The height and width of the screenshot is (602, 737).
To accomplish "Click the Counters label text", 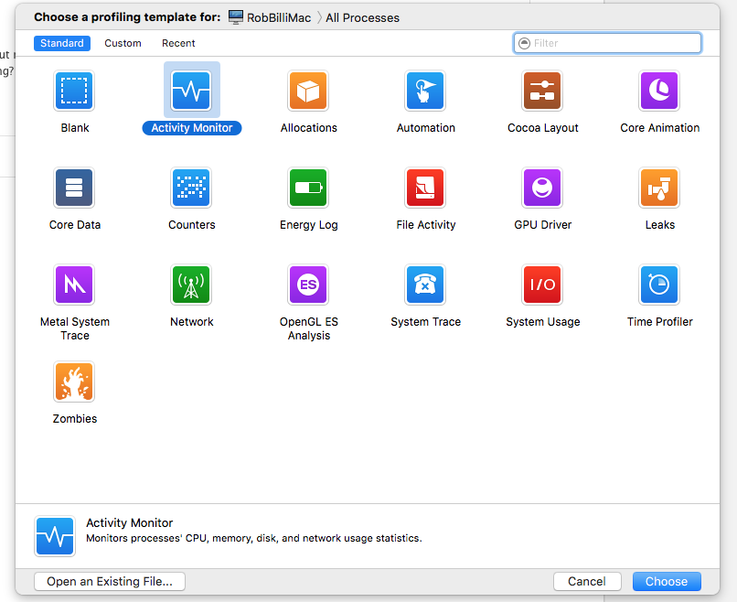I will (x=192, y=225).
